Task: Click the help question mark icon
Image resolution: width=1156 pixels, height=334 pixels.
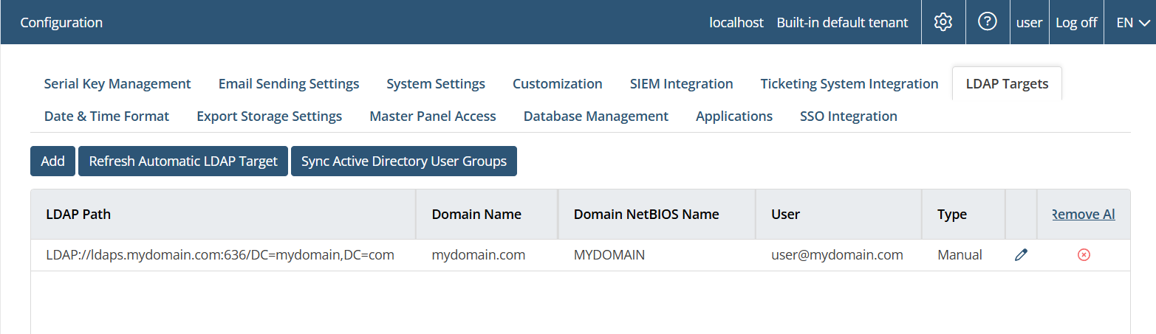Action: (x=987, y=22)
